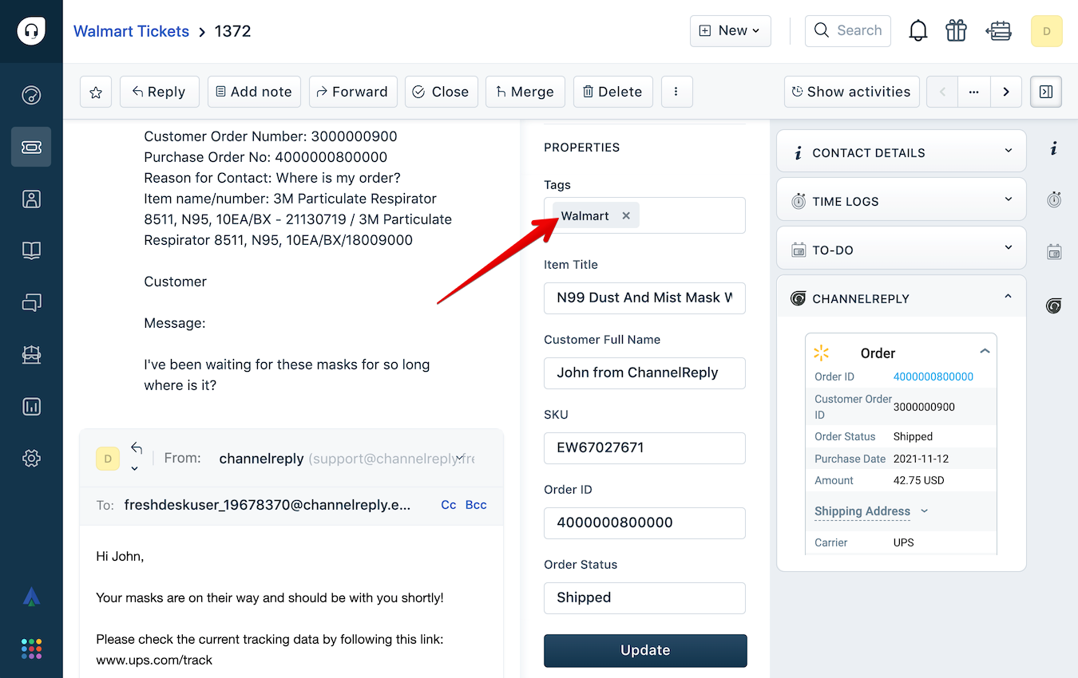The width and height of the screenshot is (1078, 678).
Task: Click the calendar to-do icon on right rail
Action: 1054,252
